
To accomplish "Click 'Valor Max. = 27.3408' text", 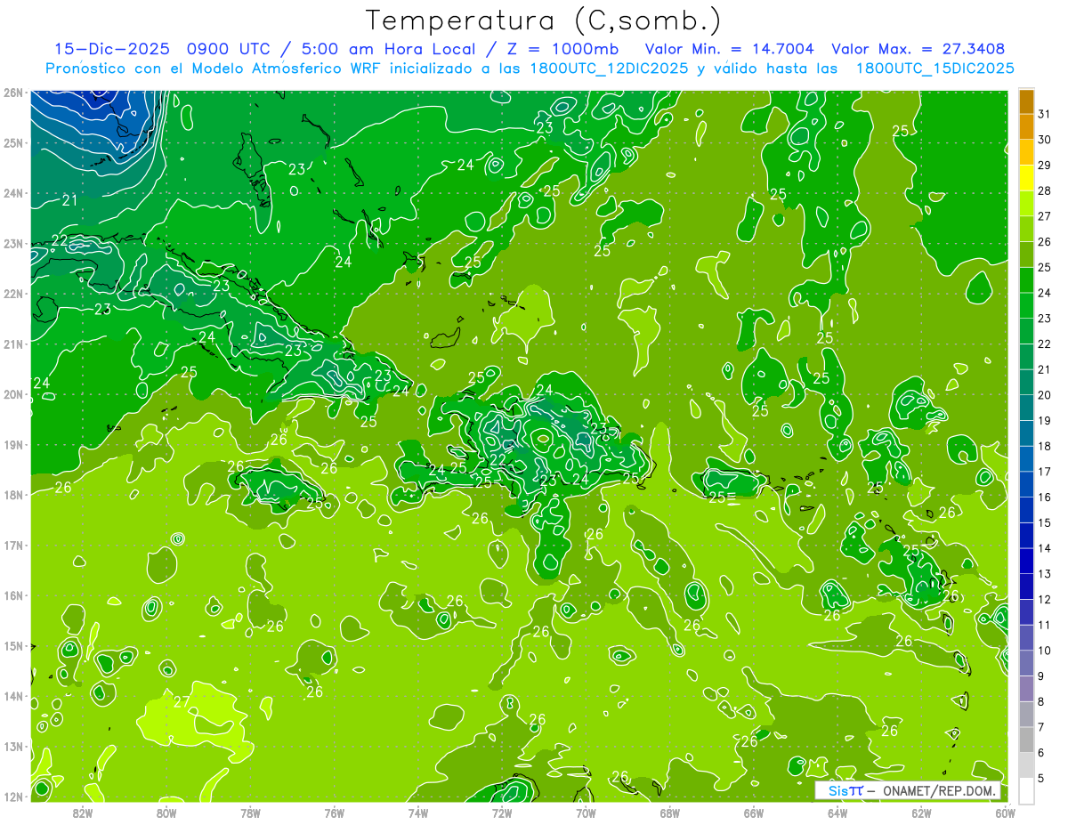I will (918, 49).
